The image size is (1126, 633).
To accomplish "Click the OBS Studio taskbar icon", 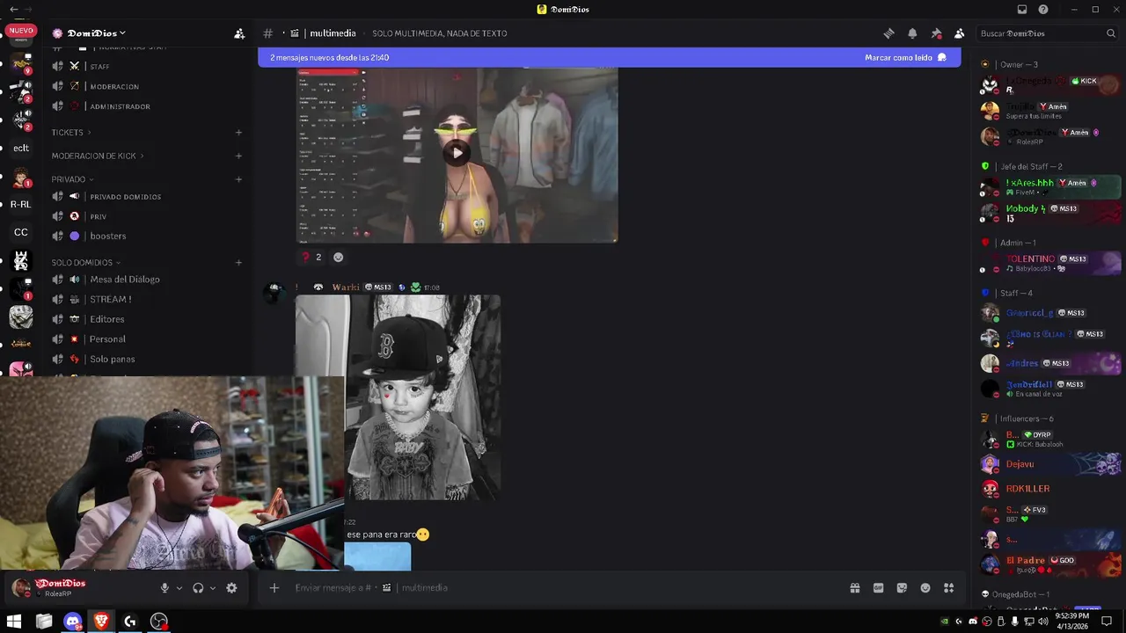I will (159, 622).
